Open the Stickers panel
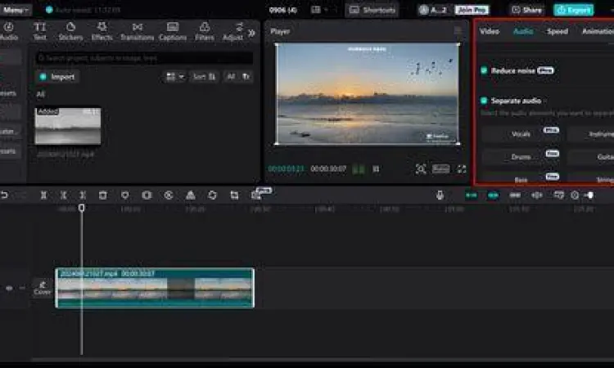The image size is (614, 368). coord(70,31)
